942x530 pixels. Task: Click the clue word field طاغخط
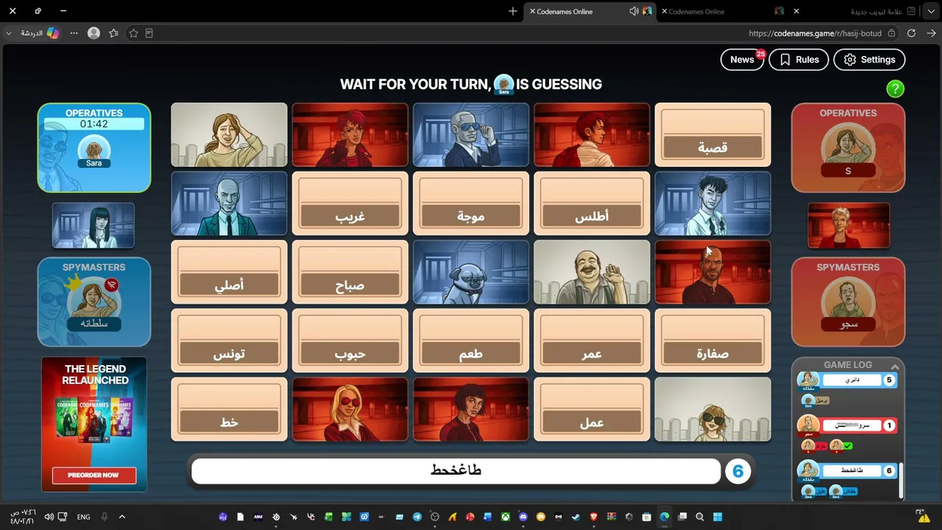(x=456, y=471)
